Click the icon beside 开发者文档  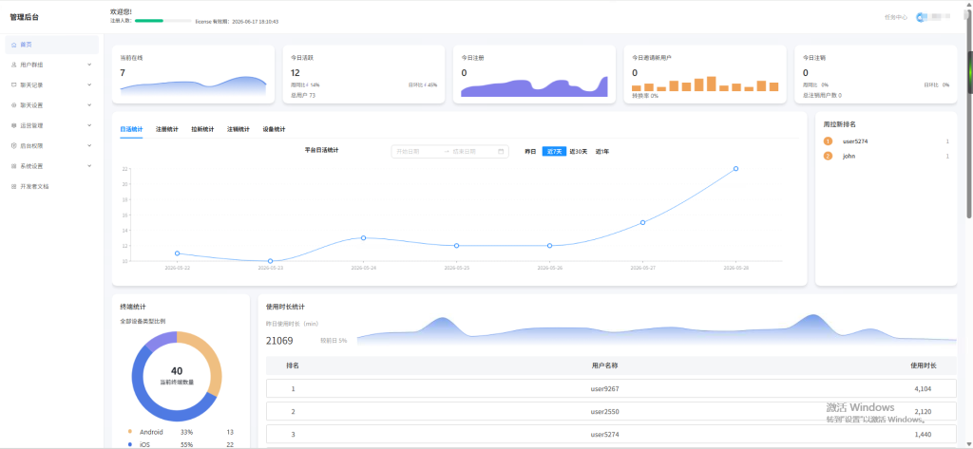click(13, 186)
